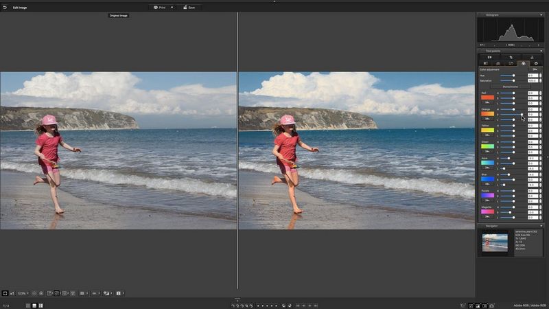Click the Monochrome button

(509, 87)
